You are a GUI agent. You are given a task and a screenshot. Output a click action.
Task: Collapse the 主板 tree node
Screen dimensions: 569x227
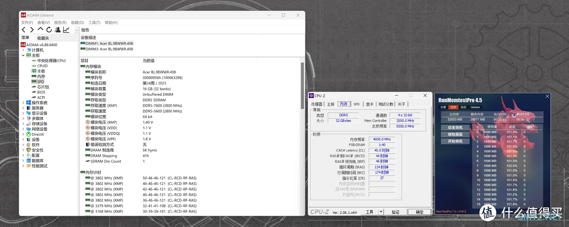[23, 55]
